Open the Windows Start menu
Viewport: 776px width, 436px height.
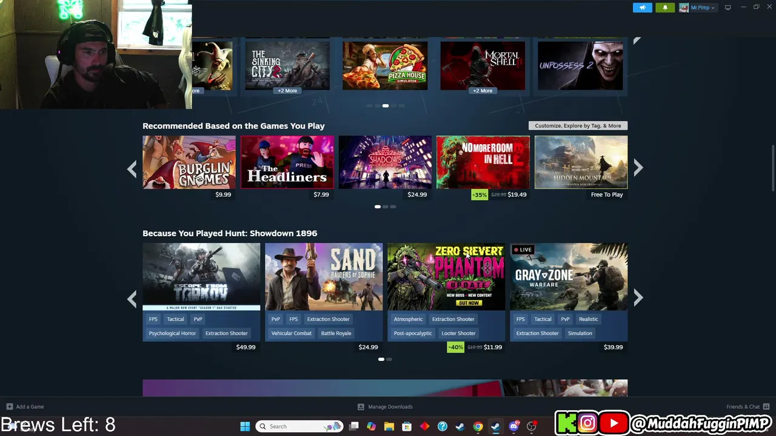(245, 426)
